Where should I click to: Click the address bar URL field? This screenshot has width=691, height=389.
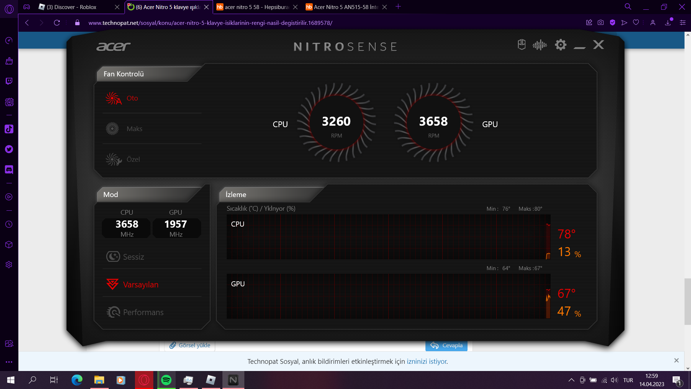coord(210,23)
